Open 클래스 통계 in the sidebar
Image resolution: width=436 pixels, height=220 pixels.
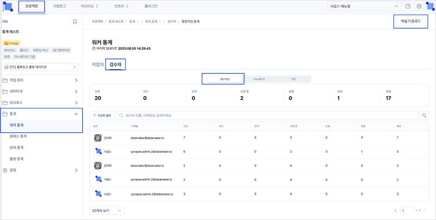tap(18, 136)
